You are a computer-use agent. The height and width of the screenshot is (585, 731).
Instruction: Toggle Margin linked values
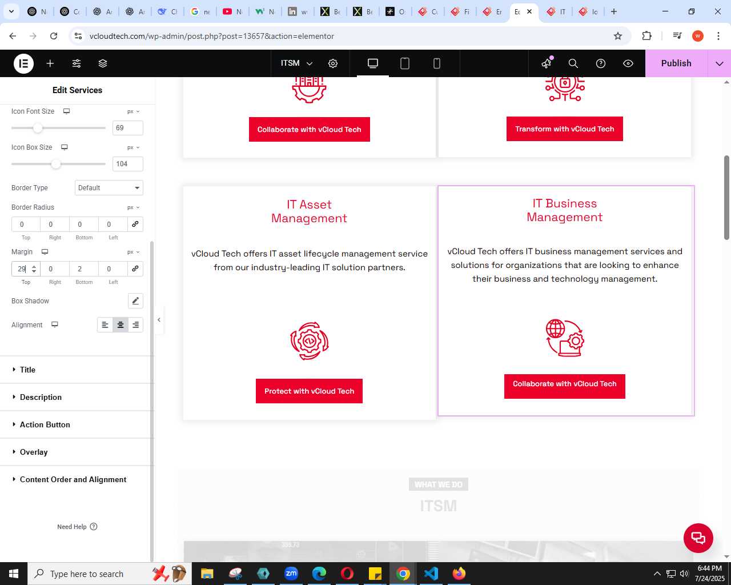(x=135, y=269)
